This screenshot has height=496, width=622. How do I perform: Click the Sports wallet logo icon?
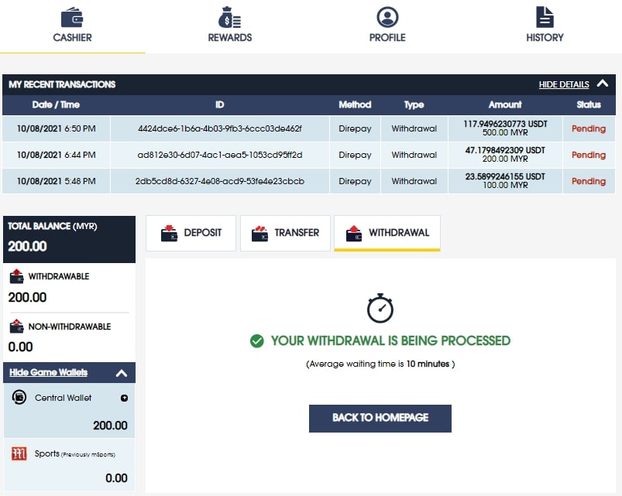19,453
